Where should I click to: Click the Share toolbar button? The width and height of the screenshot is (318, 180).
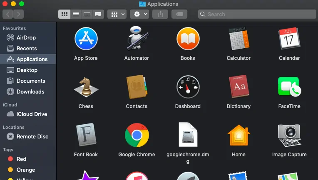160,14
